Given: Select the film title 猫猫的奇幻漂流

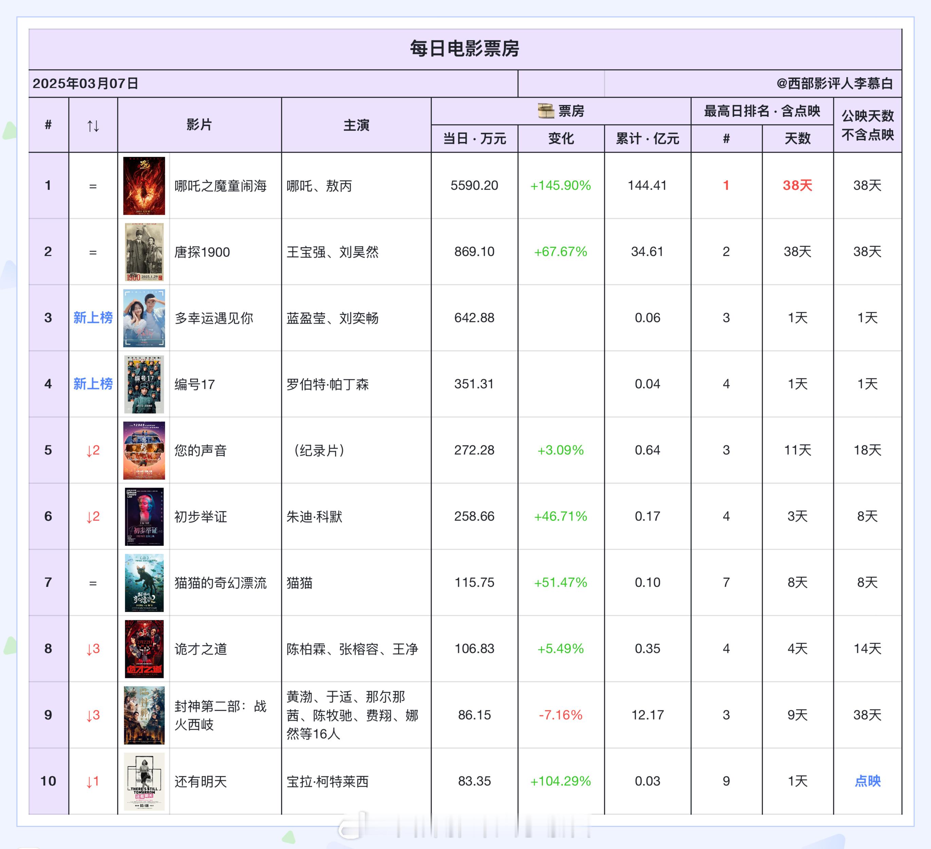Looking at the screenshot, I should (220, 583).
